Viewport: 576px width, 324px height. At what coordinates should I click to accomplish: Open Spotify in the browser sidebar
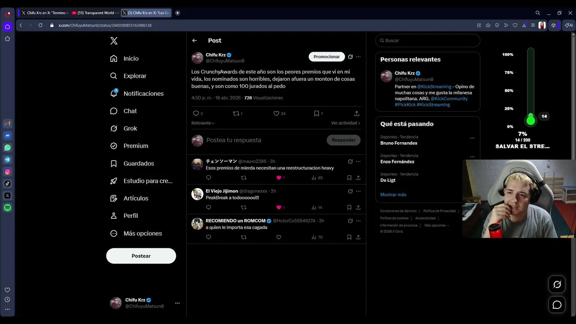[x=8, y=208]
